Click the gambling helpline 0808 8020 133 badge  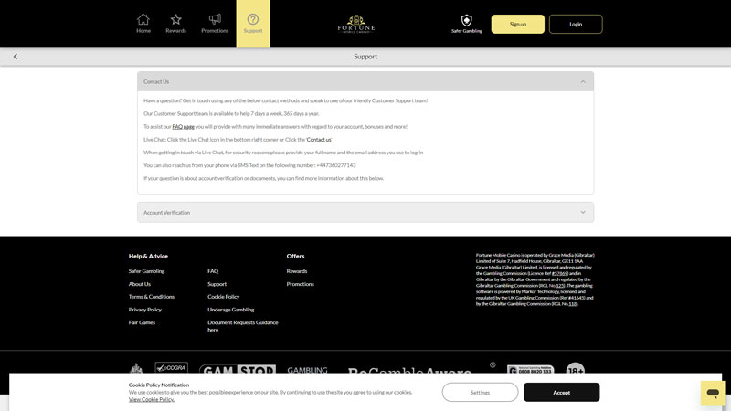pos(531,370)
